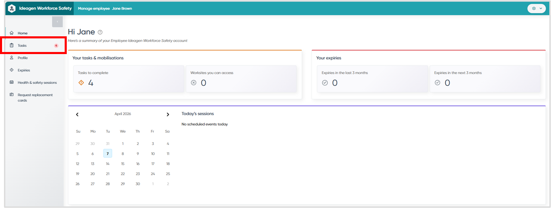Click the cross circle icon in Worksites card

(194, 83)
